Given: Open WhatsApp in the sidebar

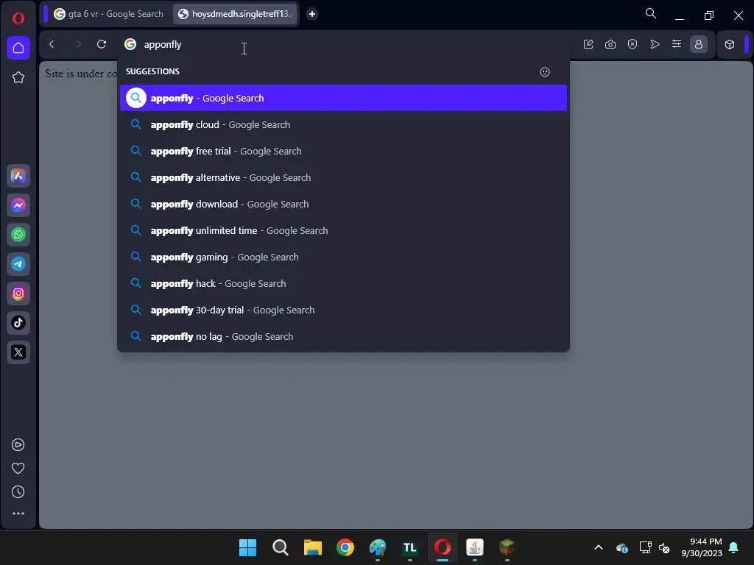Looking at the screenshot, I should [18, 235].
